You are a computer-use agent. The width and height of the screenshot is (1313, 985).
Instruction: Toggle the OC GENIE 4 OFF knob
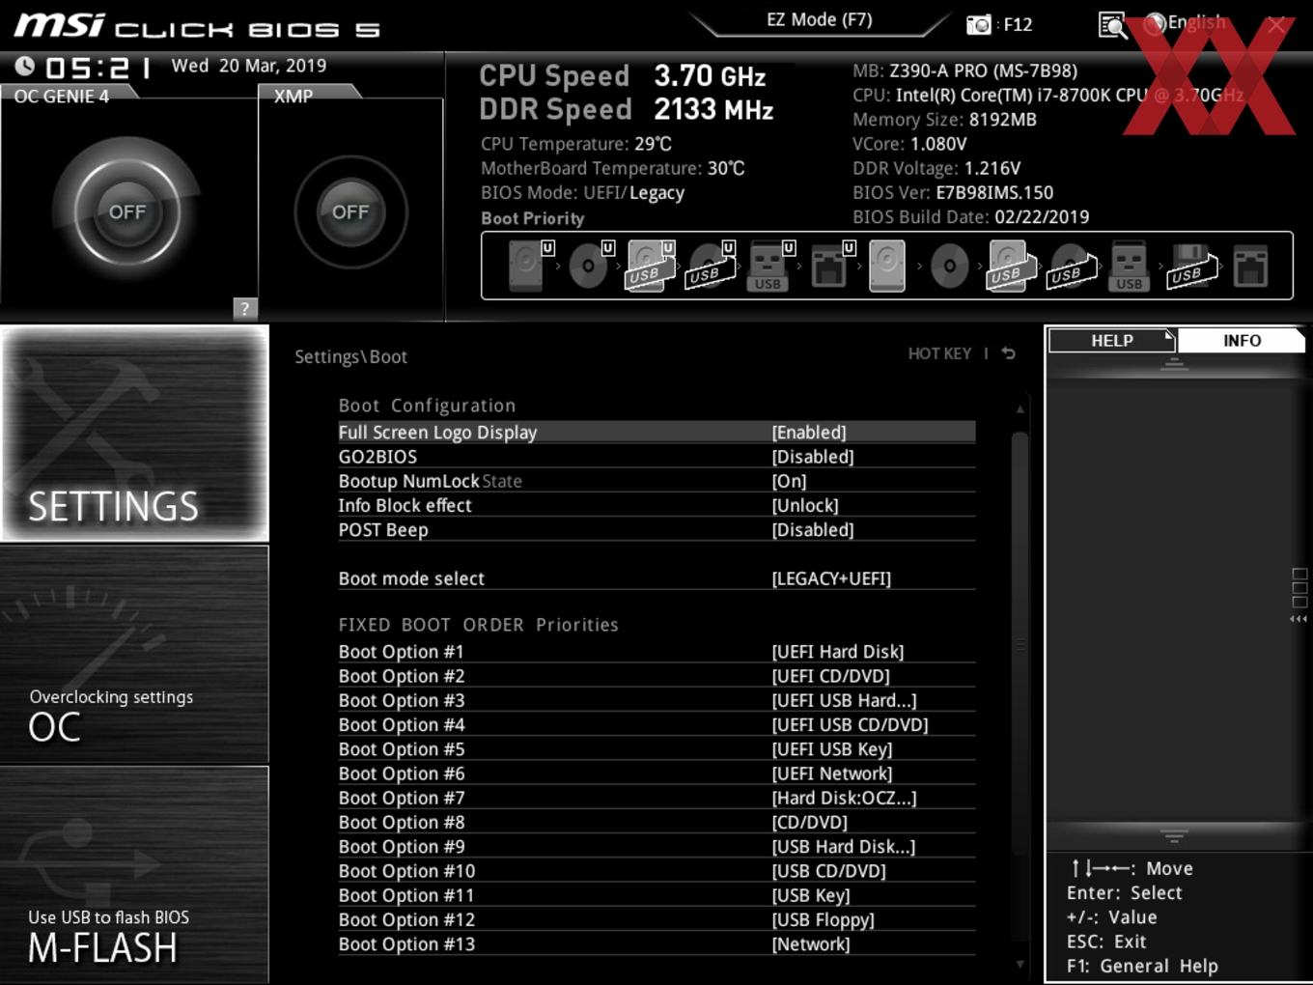point(127,211)
